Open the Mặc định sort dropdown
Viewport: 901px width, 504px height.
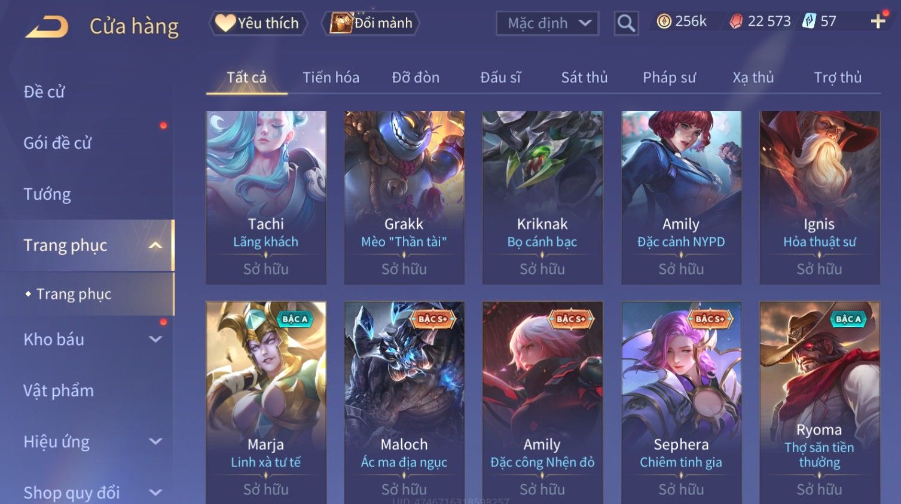pos(547,23)
